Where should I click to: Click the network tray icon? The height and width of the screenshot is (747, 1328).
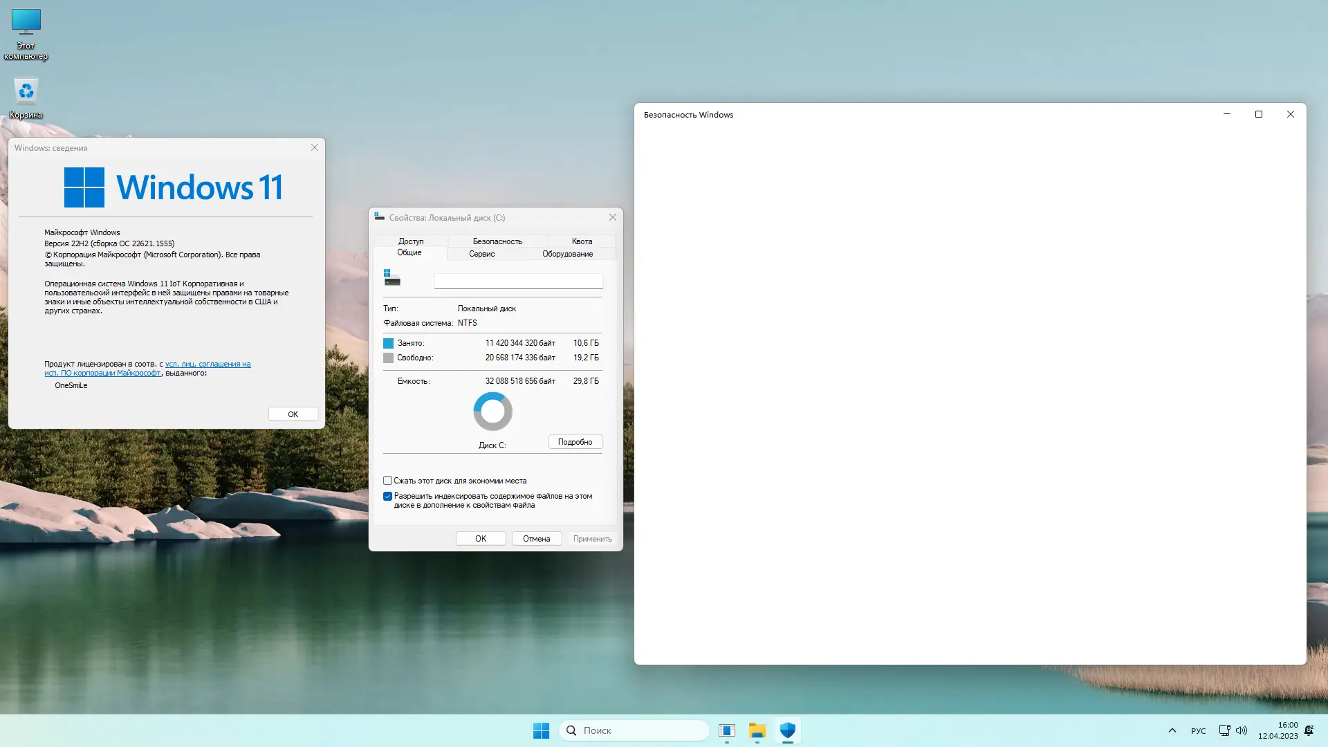point(1224,730)
